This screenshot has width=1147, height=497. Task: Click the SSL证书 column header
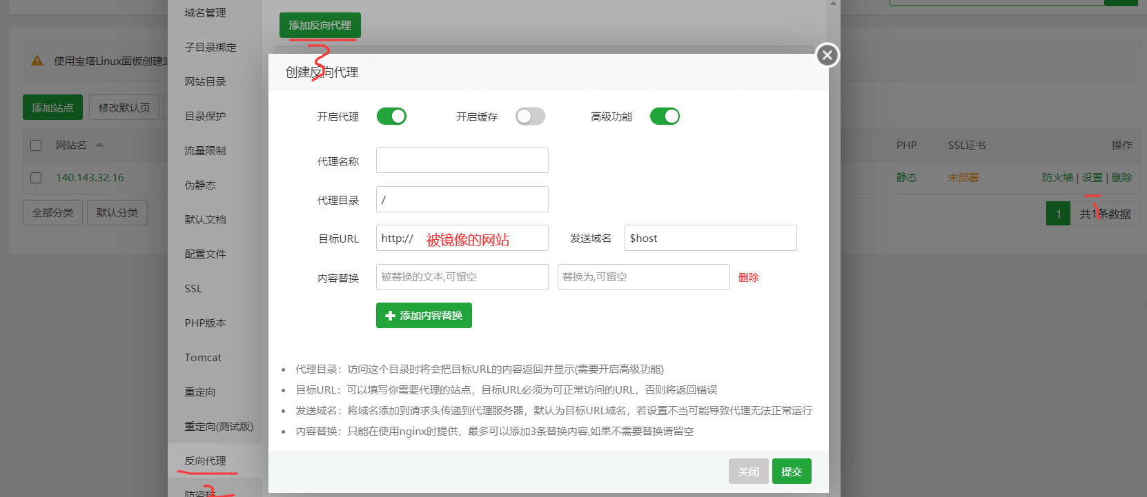[967, 145]
